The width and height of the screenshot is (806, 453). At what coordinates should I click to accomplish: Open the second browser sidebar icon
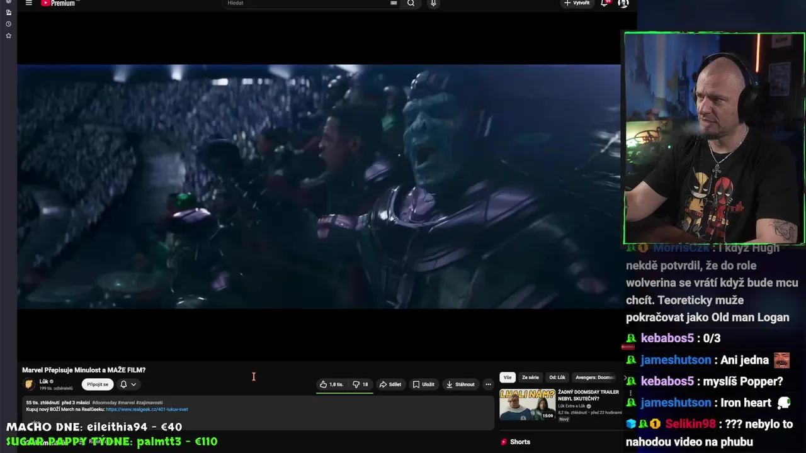pyautogui.click(x=8, y=13)
